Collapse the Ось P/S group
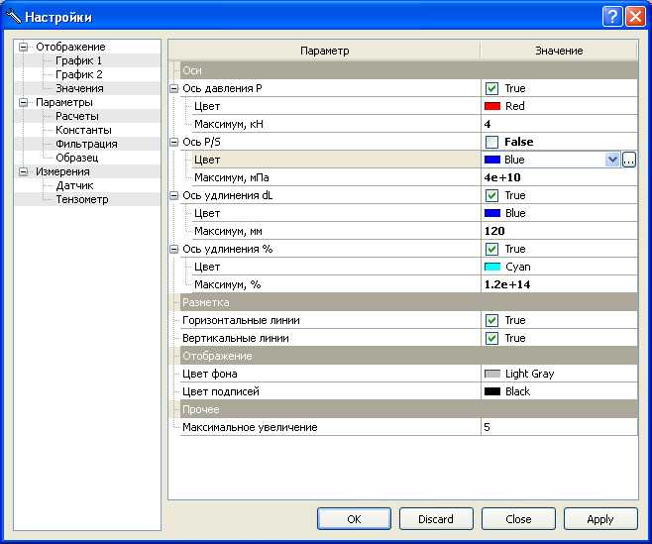This screenshot has height=544, width=652. (x=173, y=142)
